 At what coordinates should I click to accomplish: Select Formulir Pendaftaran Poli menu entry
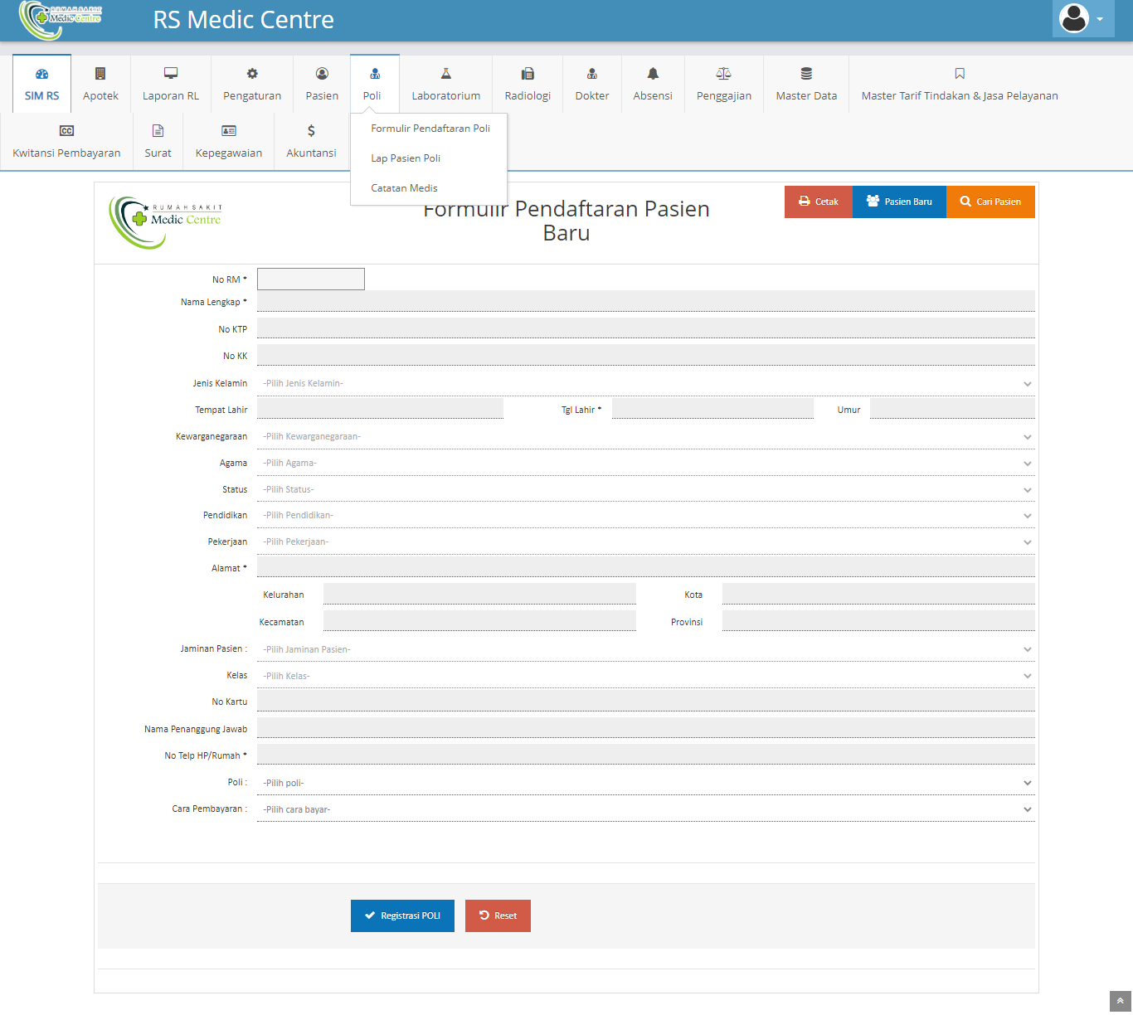[430, 129]
